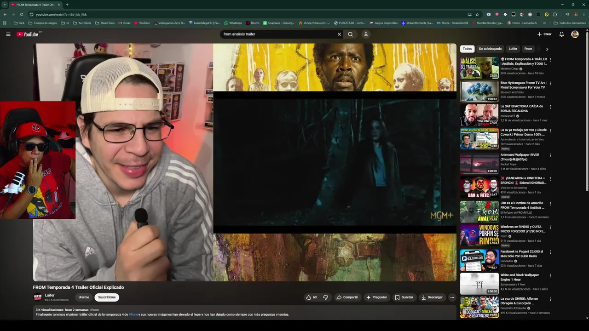Select the From filter chip
Viewport: 589px width, 331px height.
tap(528, 49)
